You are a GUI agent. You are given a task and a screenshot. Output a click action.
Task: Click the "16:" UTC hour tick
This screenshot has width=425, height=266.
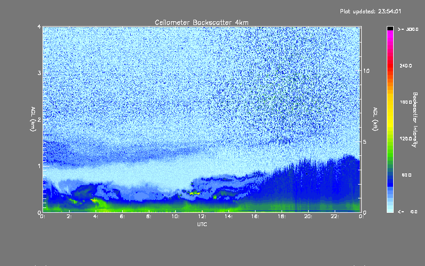pos(256,217)
